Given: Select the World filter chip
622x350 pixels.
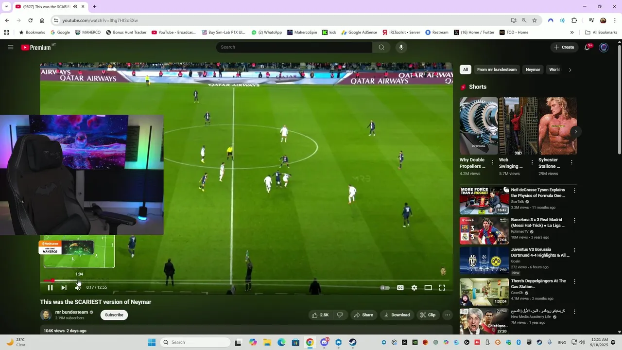Looking at the screenshot, I should click(554, 70).
